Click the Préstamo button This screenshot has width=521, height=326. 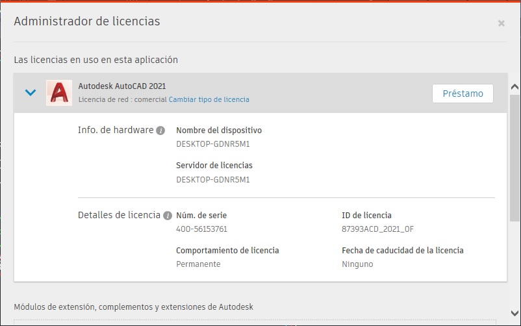463,94
